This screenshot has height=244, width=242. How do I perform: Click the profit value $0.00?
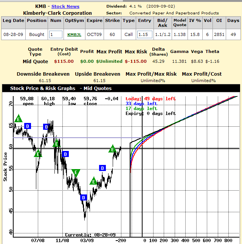click(87, 61)
